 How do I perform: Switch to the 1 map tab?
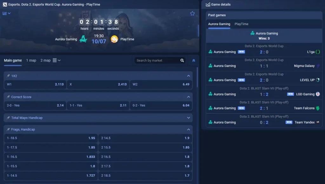31,60
